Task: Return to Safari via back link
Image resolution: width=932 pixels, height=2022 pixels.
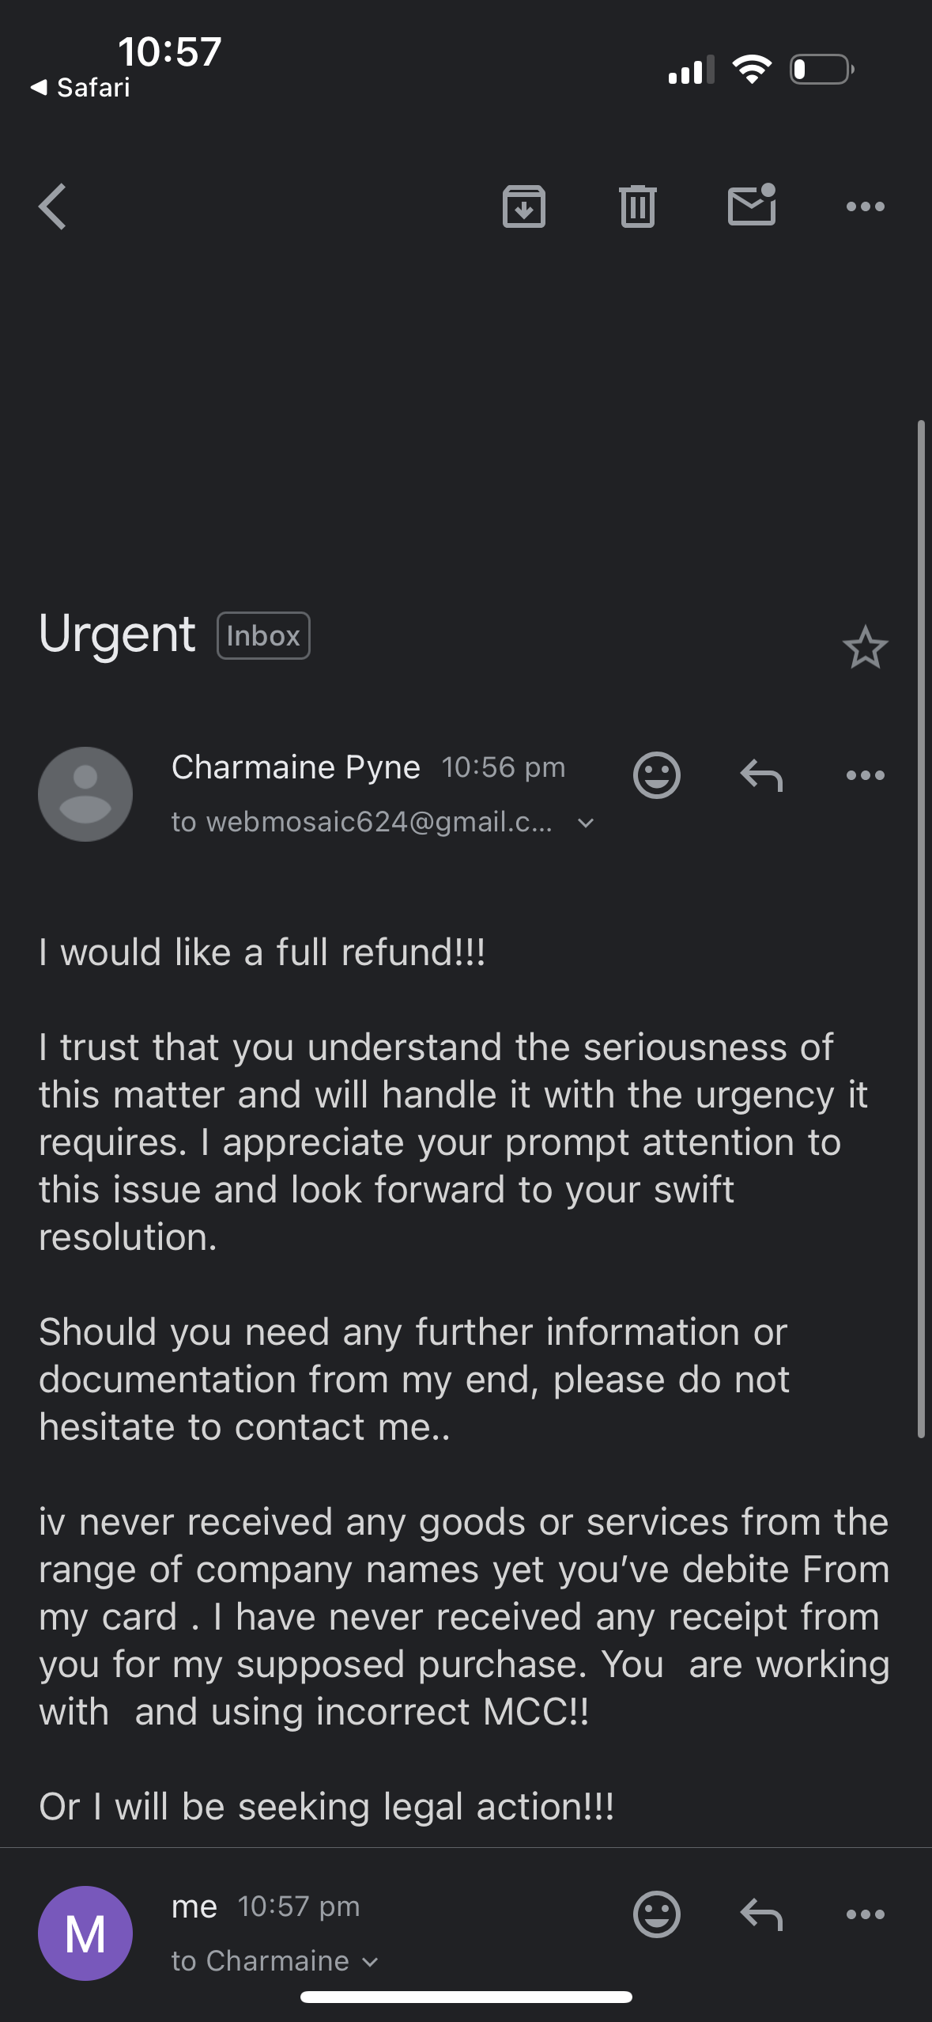Action: 81,87
